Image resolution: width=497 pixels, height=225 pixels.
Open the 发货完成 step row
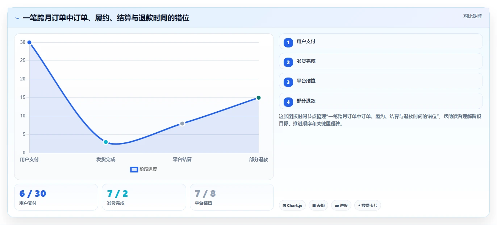(x=381, y=61)
